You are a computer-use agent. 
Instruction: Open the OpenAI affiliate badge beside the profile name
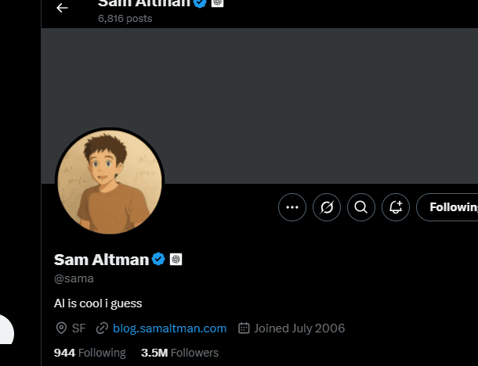[x=176, y=259]
